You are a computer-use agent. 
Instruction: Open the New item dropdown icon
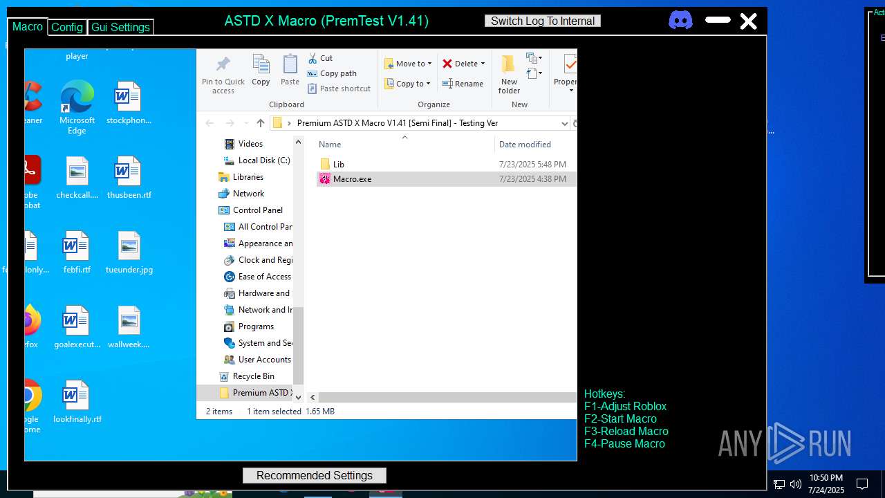(x=534, y=58)
